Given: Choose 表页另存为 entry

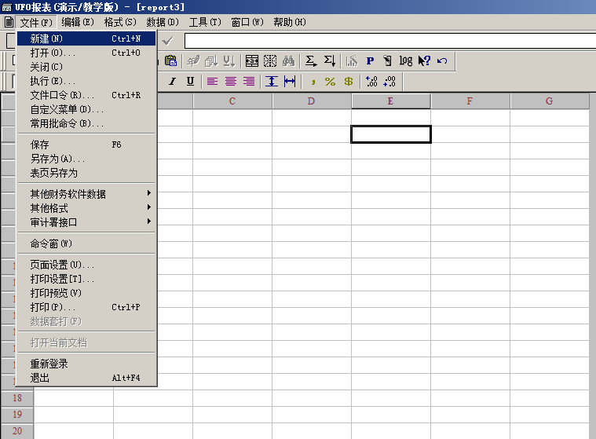Looking at the screenshot, I should (86, 173).
